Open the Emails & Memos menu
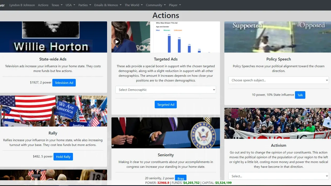 108,5
